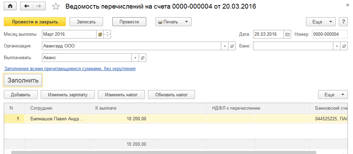Expand the Выплачивать dropdown list
The image size is (353, 154).
tap(135, 58)
